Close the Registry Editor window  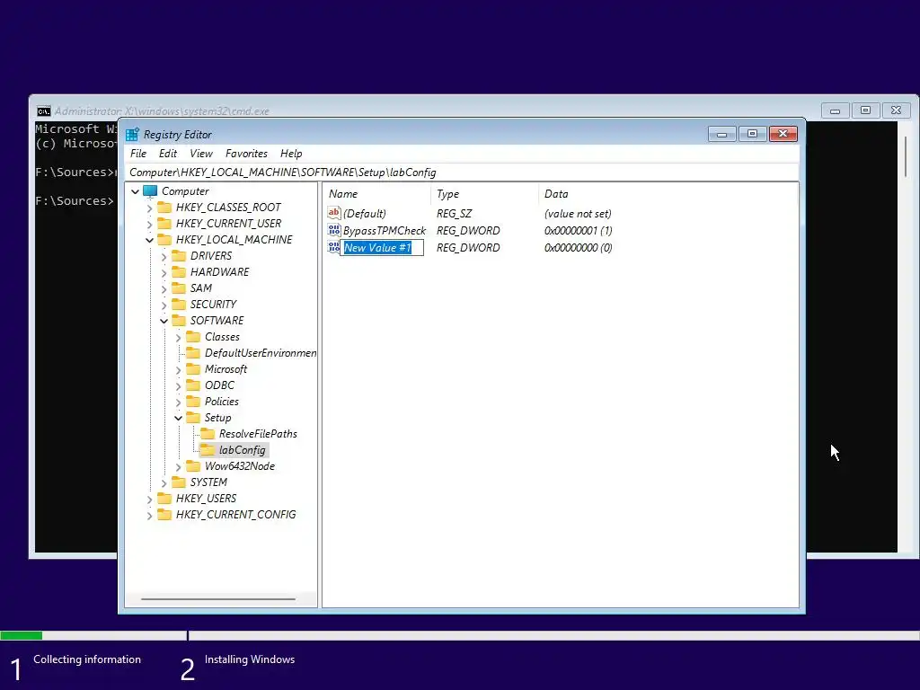click(x=783, y=135)
